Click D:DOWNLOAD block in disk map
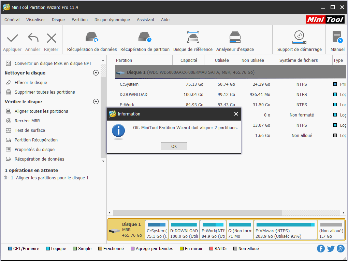Image resolution: width=348 pixels, height=261 pixels. [184, 230]
